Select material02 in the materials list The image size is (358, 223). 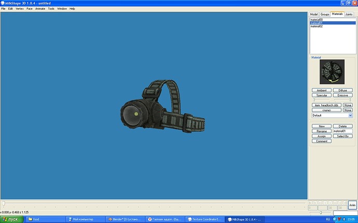click(x=317, y=26)
